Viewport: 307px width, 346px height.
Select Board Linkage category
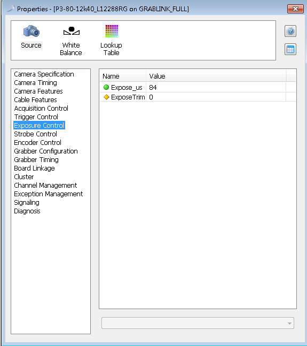point(34,168)
